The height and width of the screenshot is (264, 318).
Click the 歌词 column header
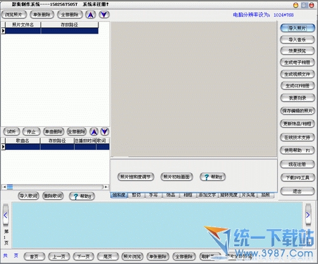pyautogui.click(x=103, y=141)
